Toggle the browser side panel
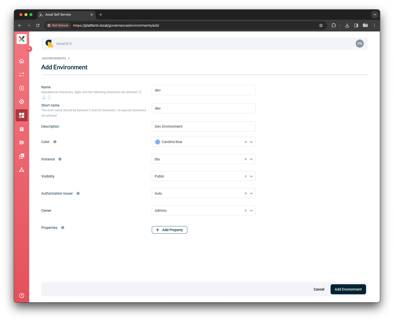394x321 pixels. click(x=356, y=25)
